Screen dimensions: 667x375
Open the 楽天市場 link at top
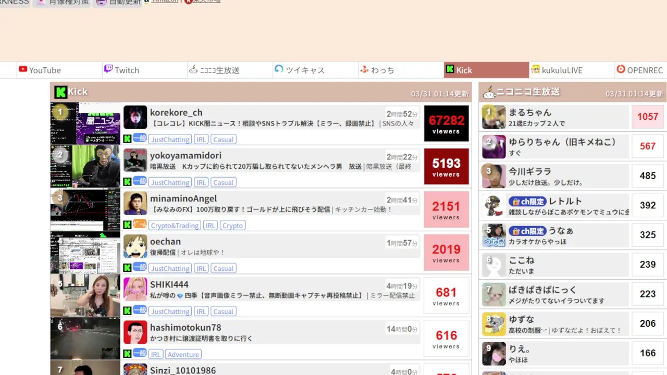click(206, 1)
